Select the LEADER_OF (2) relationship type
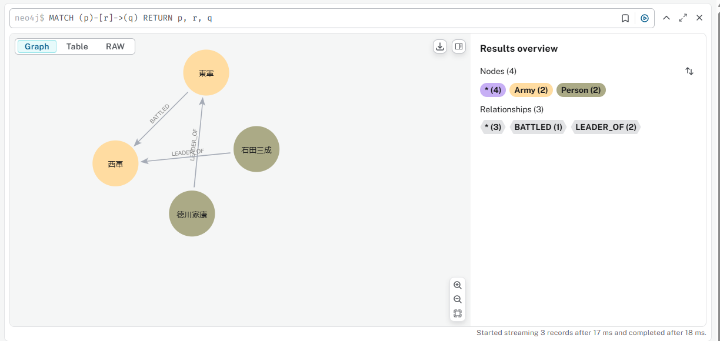This screenshot has height=341, width=720. 606,127
